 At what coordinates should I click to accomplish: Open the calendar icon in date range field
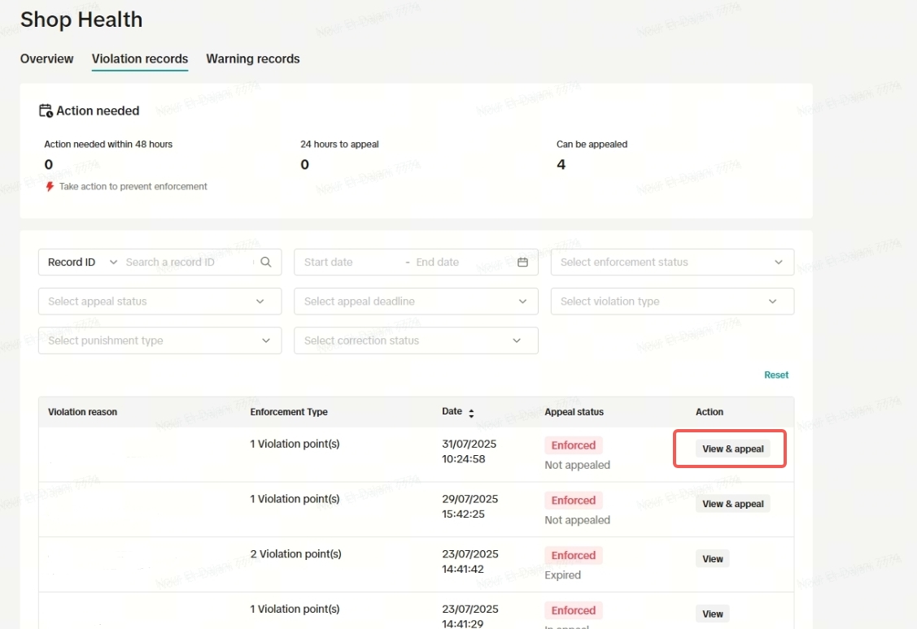[x=522, y=262]
